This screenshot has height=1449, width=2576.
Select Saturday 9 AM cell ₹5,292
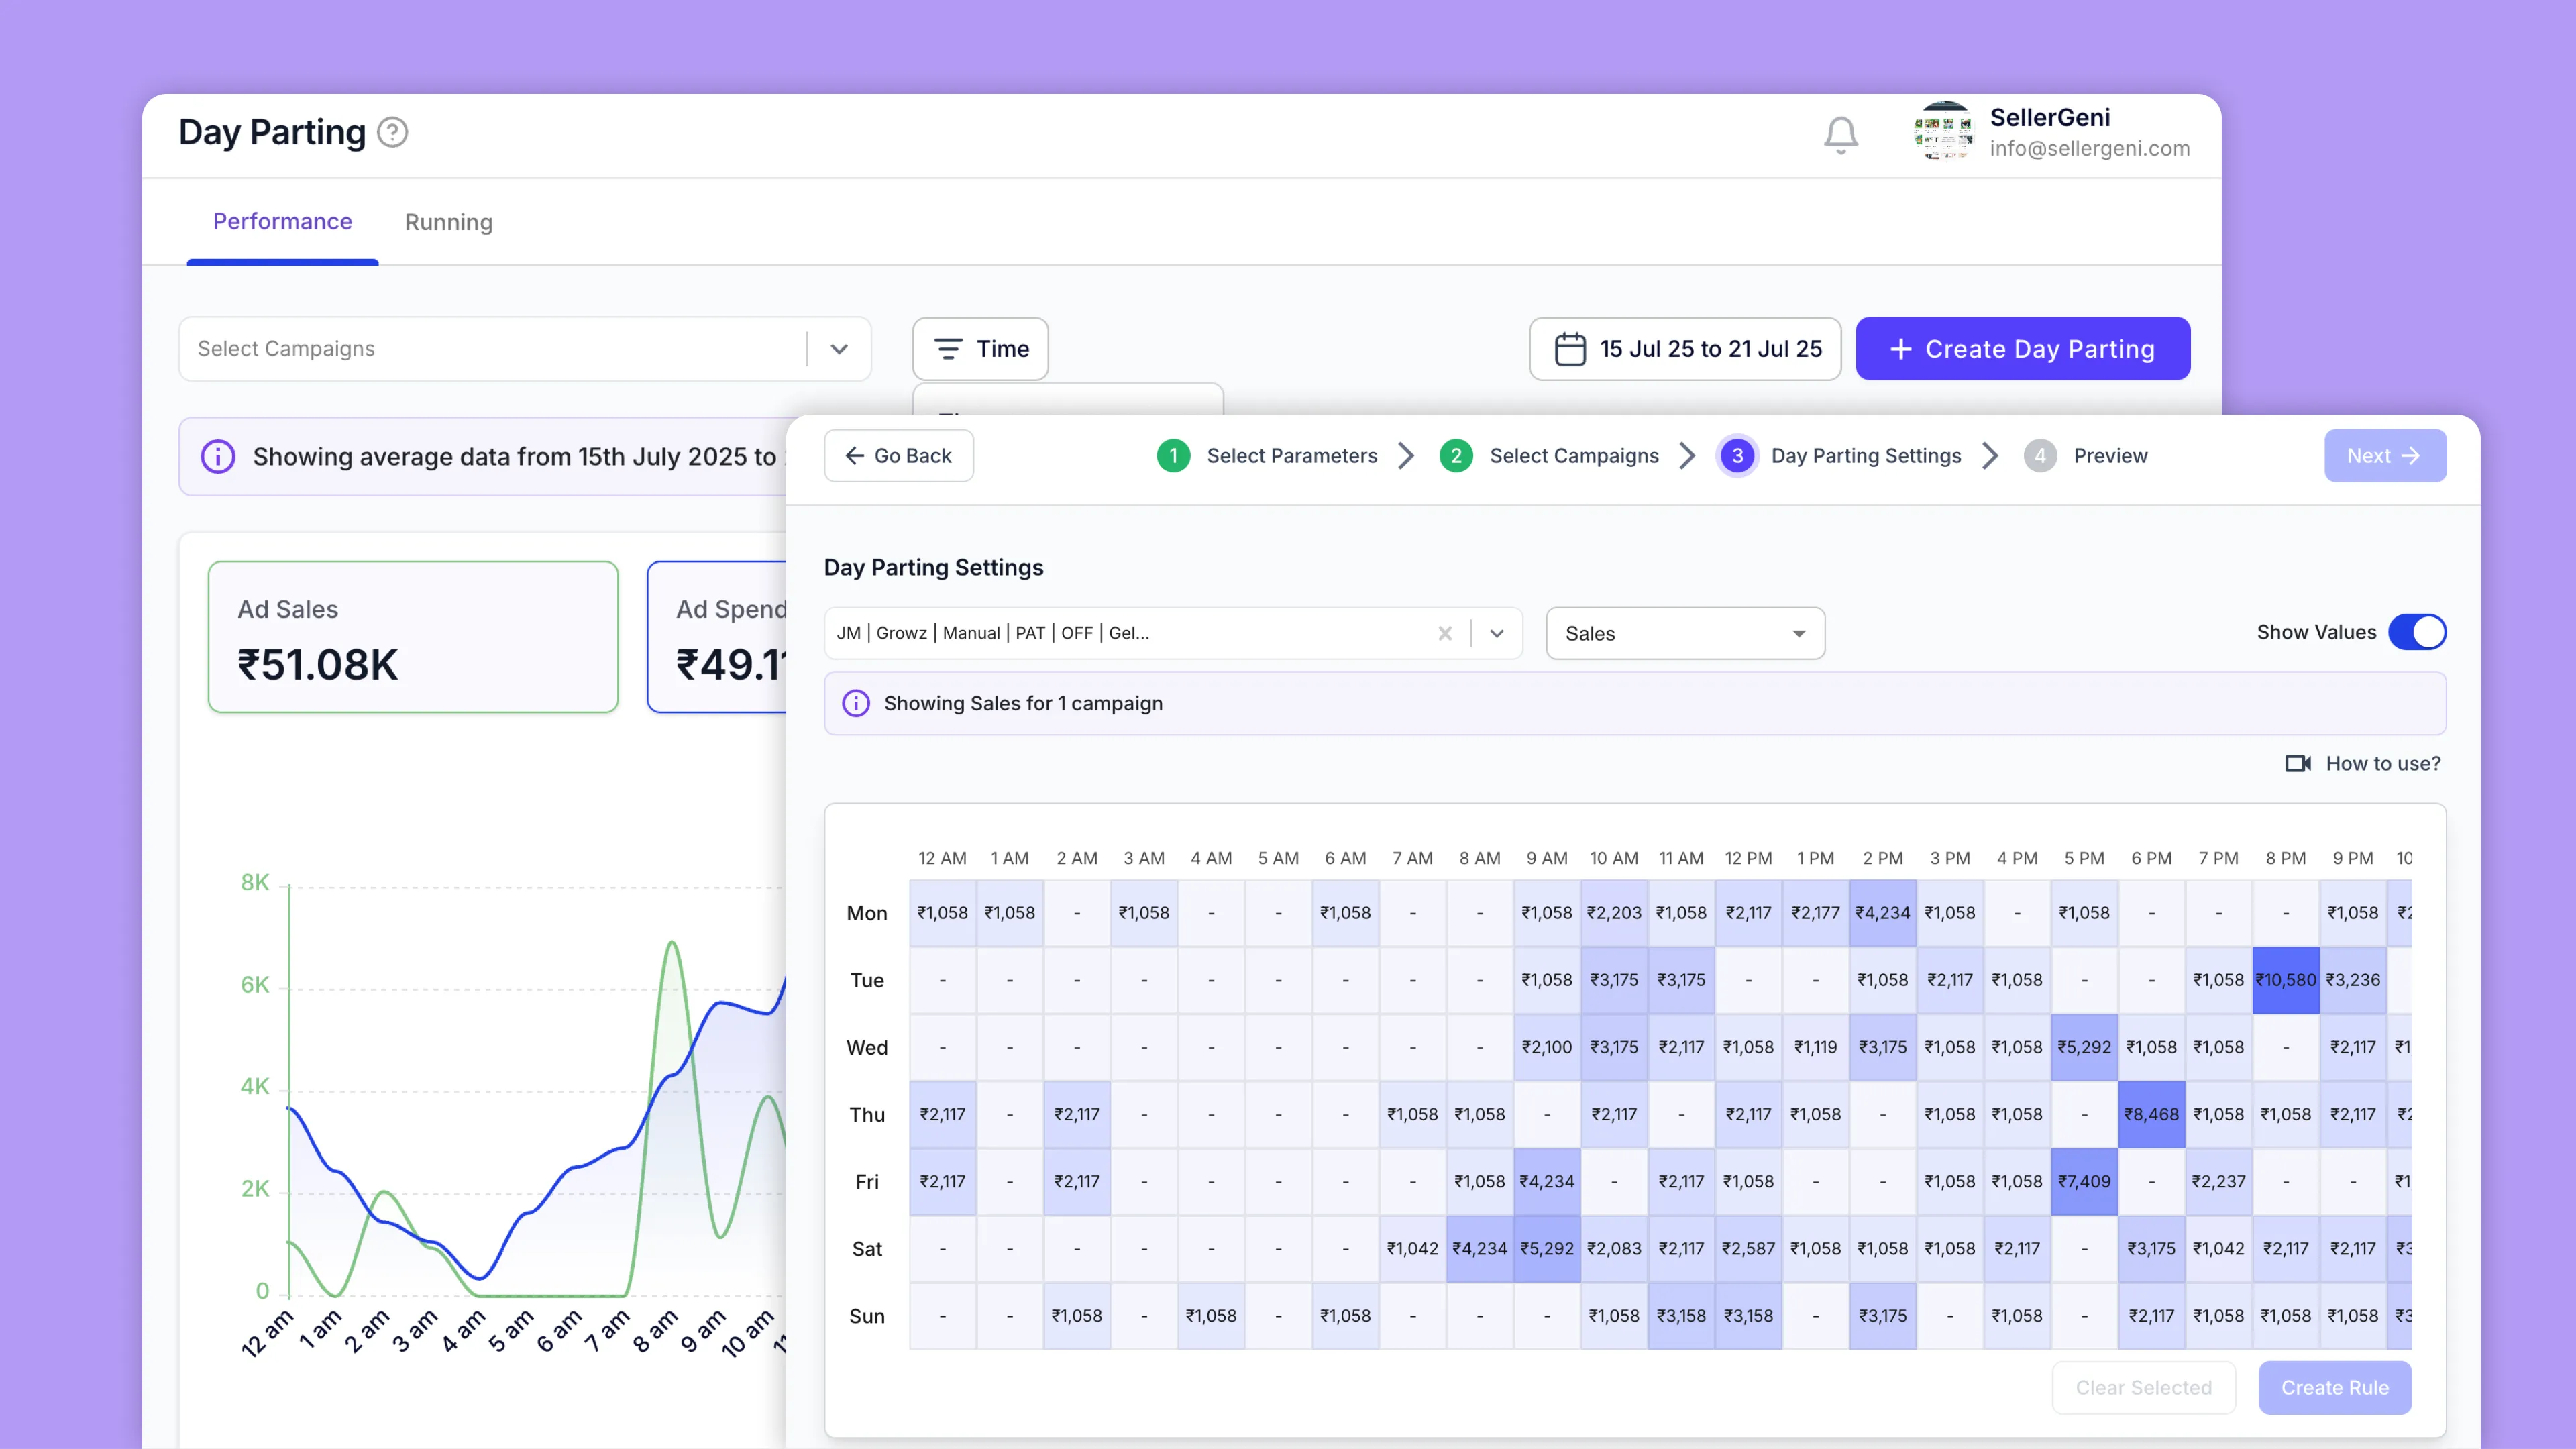[x=1546, y=1248]
